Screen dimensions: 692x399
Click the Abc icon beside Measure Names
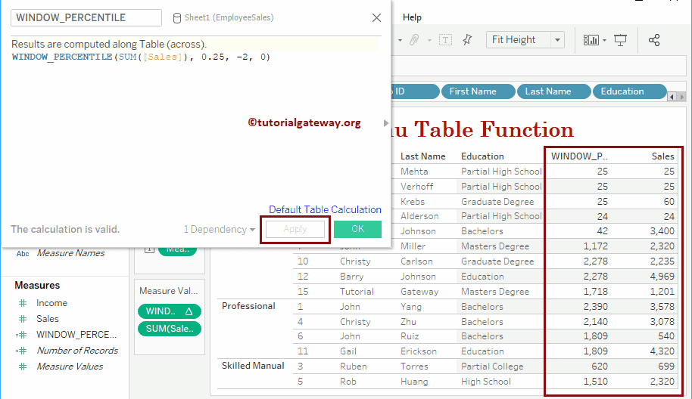[x=23, y=254]
